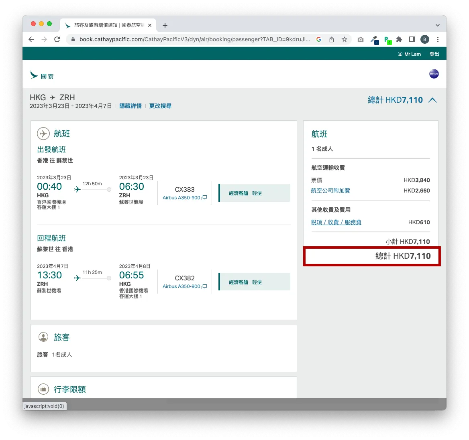This screenshot has width=469, height=440.
Task: Toggle the browser side panel
Action: click(412, 39)
